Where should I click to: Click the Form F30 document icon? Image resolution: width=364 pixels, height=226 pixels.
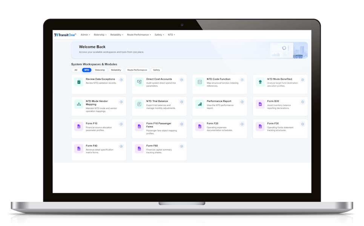[x=260, y=126]
